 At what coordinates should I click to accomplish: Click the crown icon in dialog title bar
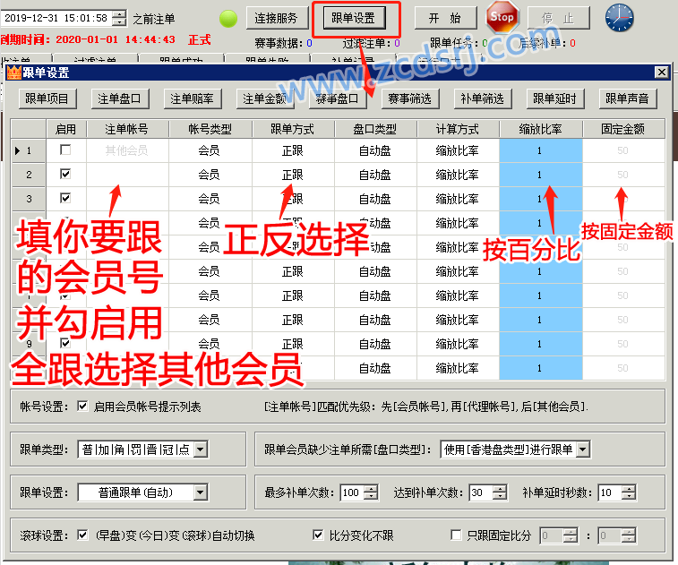click(x=13, y=73)
